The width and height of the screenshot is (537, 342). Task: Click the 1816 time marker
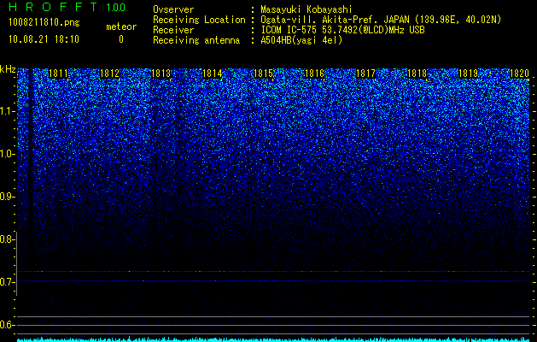pyautogui.click(x=314, y=74)
